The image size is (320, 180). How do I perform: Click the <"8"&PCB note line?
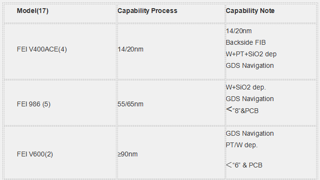coord(242,110)
